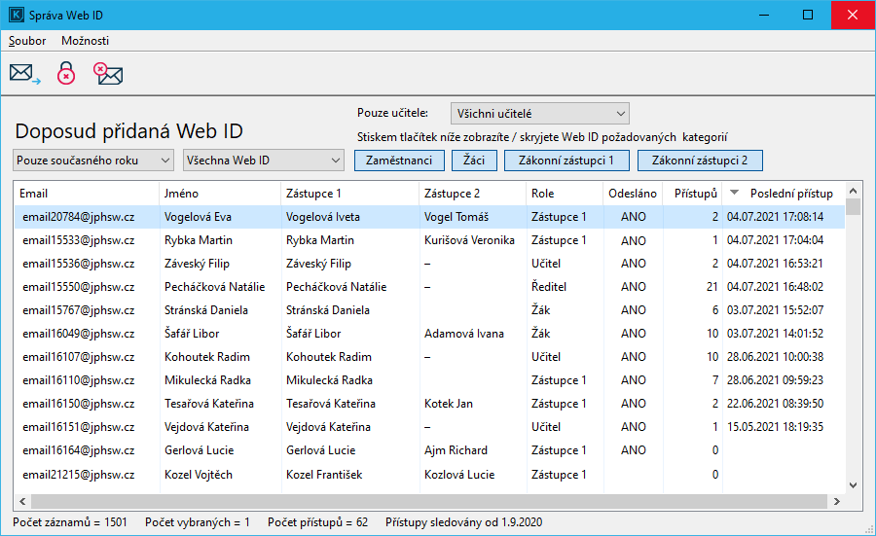Click the Správa Web ID app icon
The width and height of the screenshot is (876, 536).
coord(17,15)
